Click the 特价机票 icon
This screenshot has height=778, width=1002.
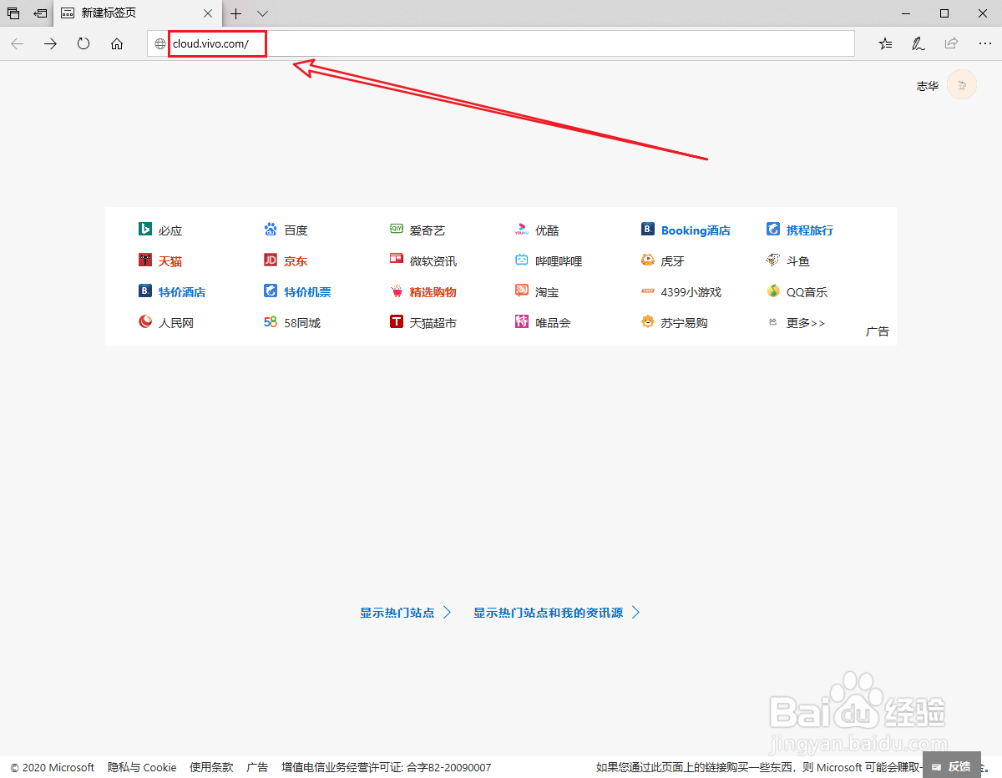tap(270, 291)
